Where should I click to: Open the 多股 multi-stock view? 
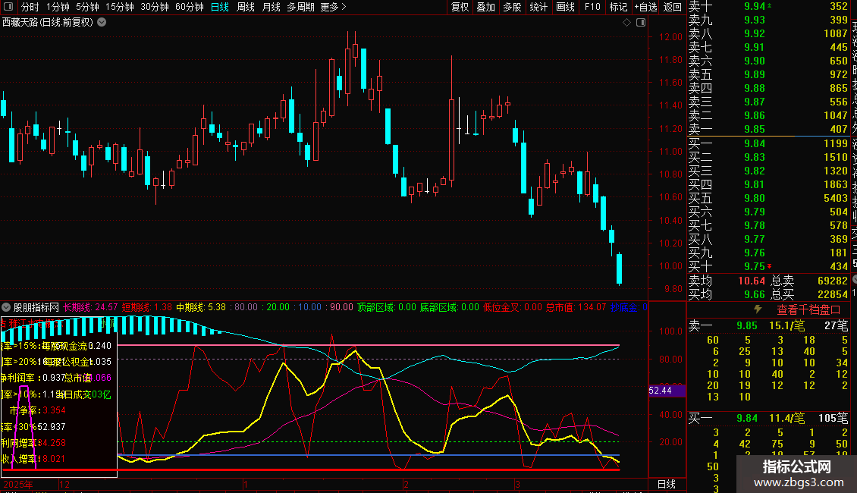(512, 7)
